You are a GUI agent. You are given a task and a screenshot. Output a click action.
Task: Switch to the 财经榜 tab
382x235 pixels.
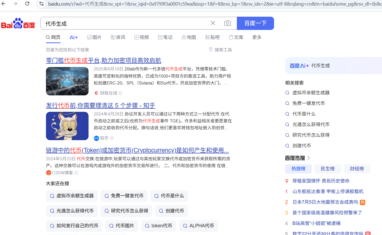[356, 169]
